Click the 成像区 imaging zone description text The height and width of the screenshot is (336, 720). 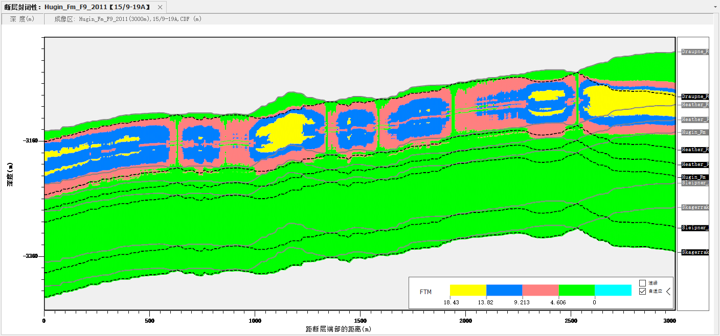tap(128, 19)
